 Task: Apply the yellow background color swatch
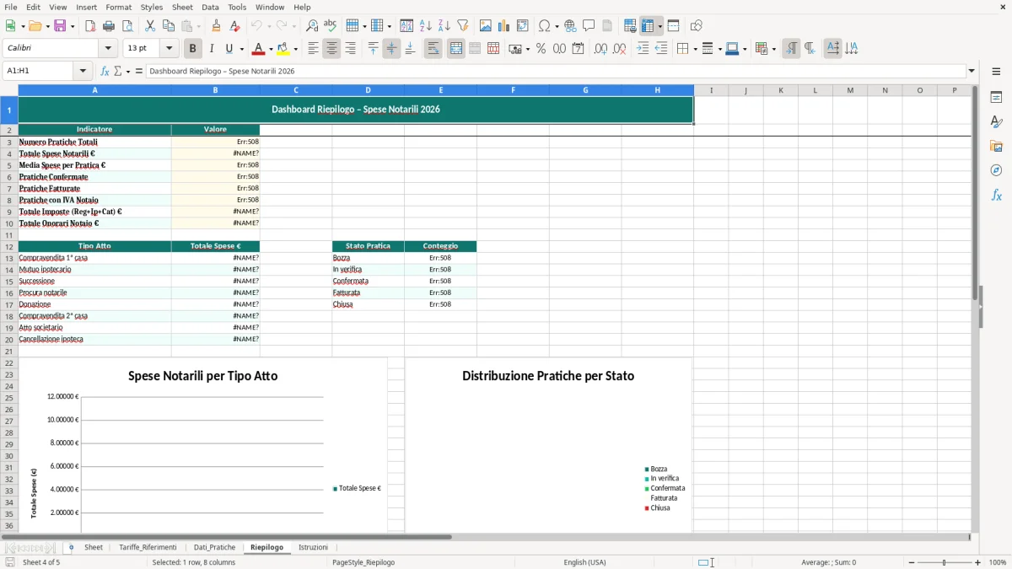tap(284, 49)
